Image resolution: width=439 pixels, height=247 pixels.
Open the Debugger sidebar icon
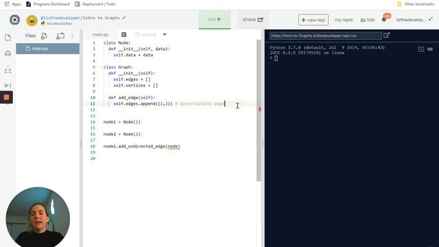pos(8,85)
